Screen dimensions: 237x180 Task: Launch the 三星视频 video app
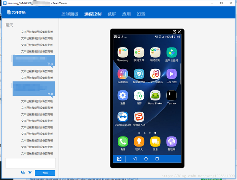pos(172,74)
